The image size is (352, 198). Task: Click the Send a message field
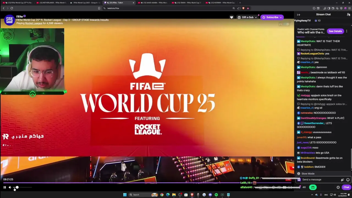click(x=320, y=180)
